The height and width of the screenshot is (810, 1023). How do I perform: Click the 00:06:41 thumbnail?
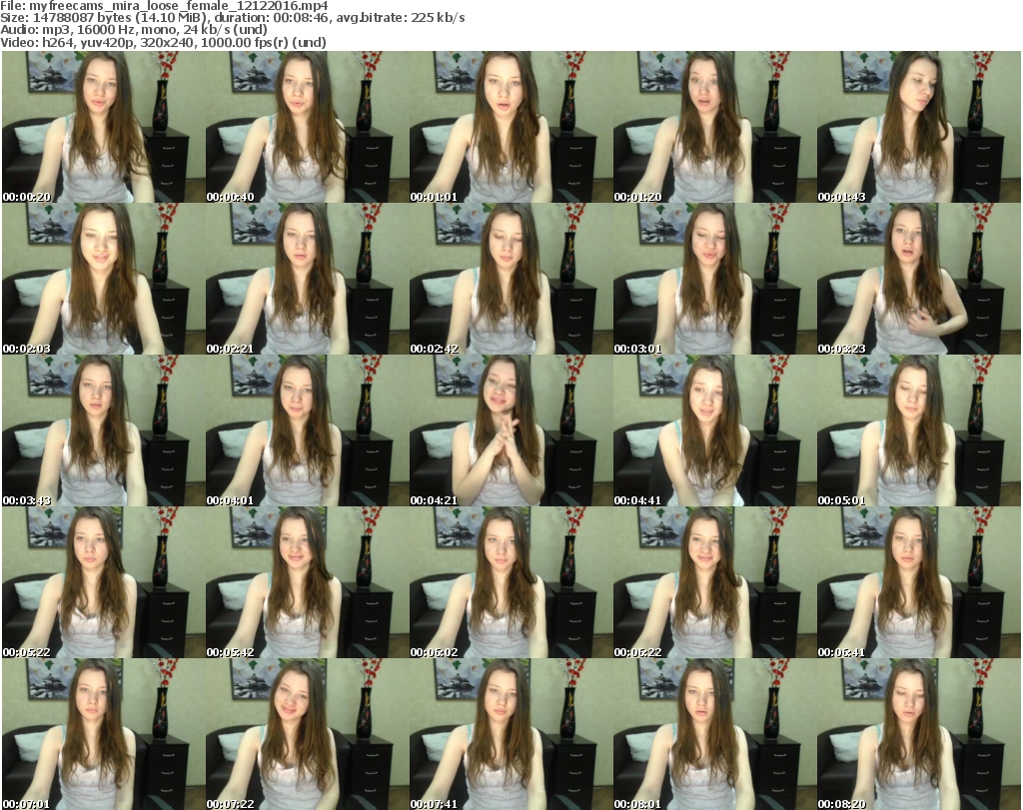tap(919, 583)
